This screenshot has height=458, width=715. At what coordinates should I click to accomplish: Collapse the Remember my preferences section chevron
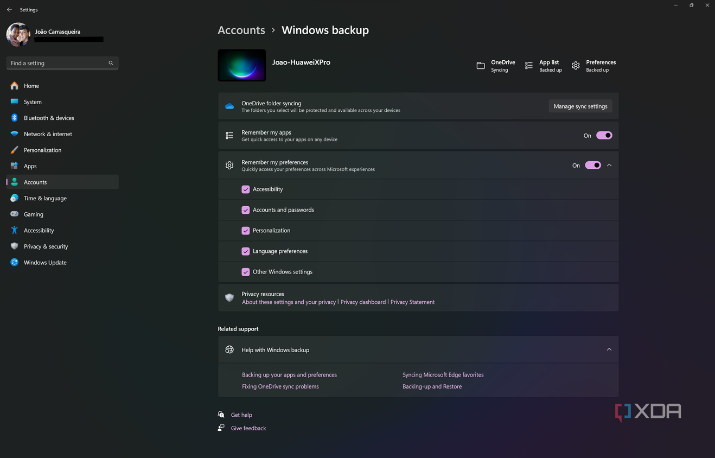(x=609, y=166)
